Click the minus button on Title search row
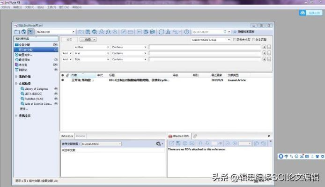This screenshot has width=325, height=187. (x=269, y=59)
